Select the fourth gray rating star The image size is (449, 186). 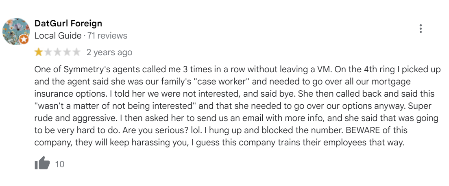(x=67, y=52)
